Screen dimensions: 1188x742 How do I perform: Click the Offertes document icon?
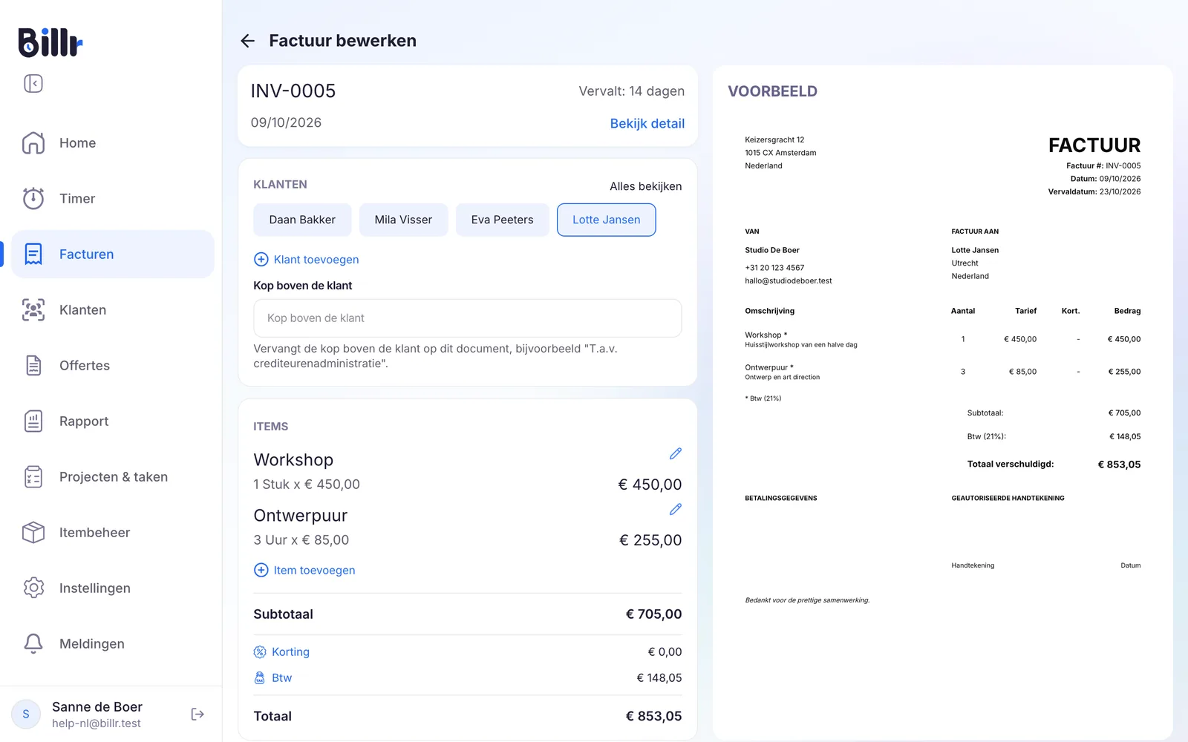(33, 365)
